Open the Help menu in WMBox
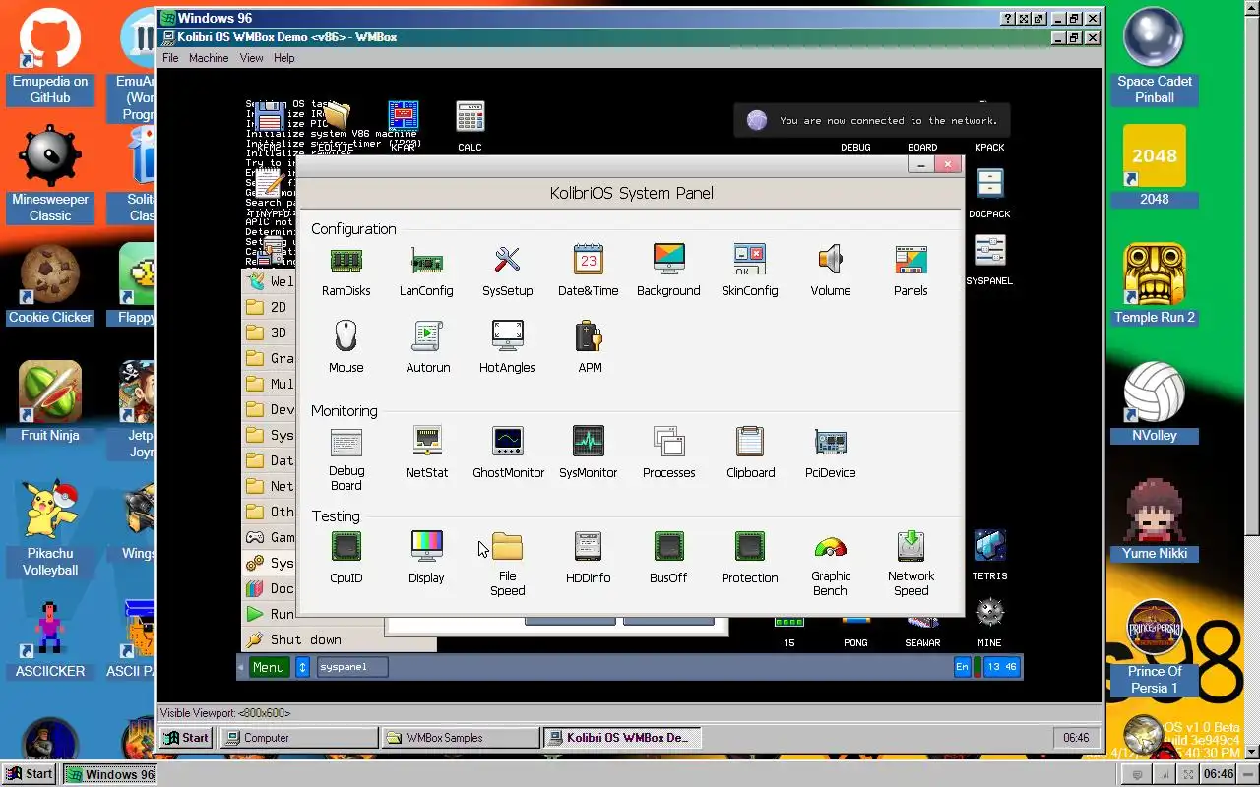 click(283, 58)
